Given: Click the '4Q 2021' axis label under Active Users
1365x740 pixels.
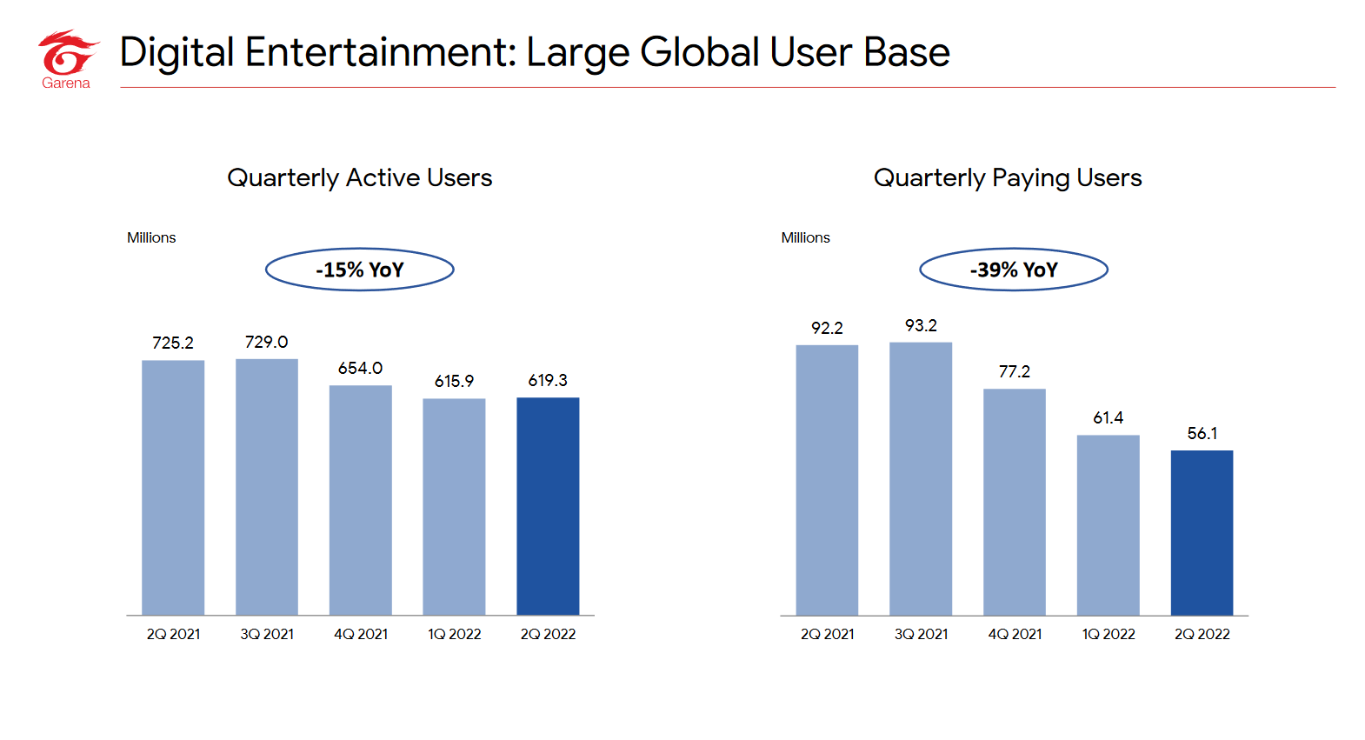Looking at the screenshot, I should coord(361,634).
